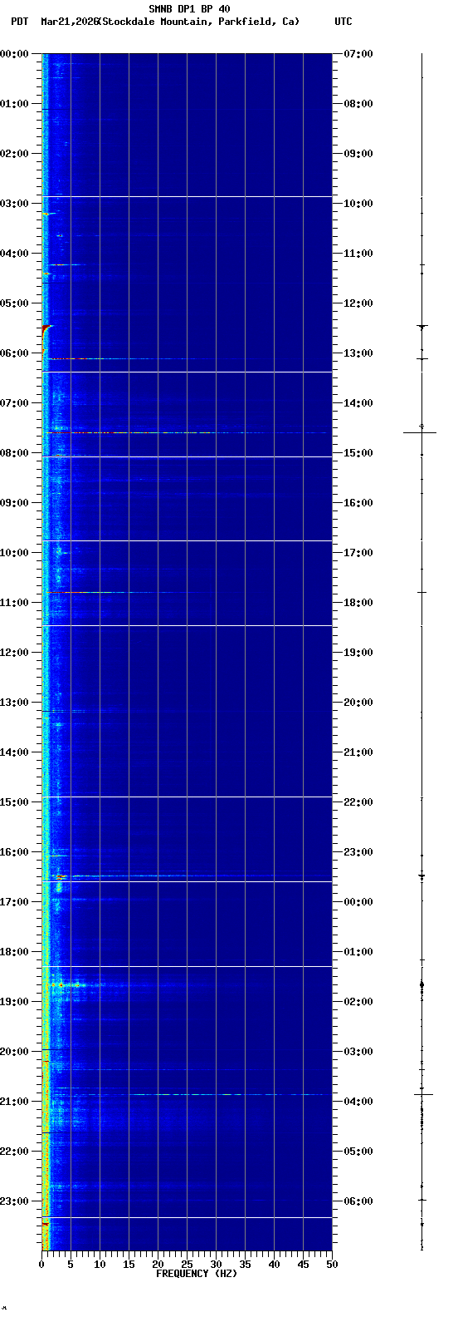The image size is (458, 1317).
Task: Click the '18:00' PDT time label
Action: pyautogui.click(x=14, y=952)
